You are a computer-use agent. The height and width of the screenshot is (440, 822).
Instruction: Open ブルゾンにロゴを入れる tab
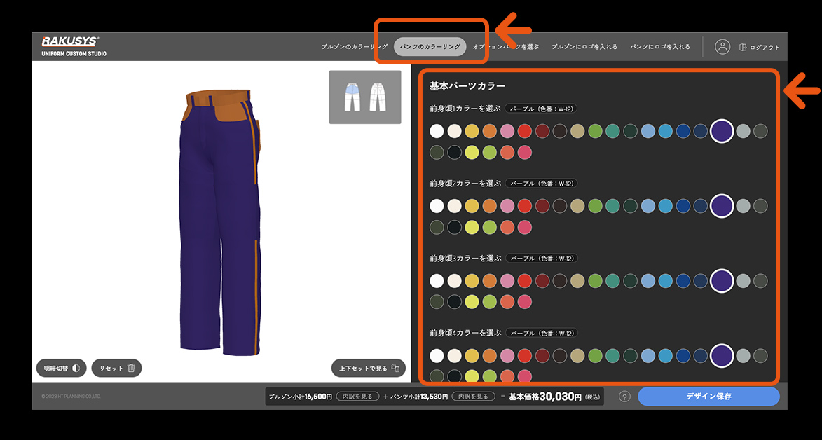[584, 47]
